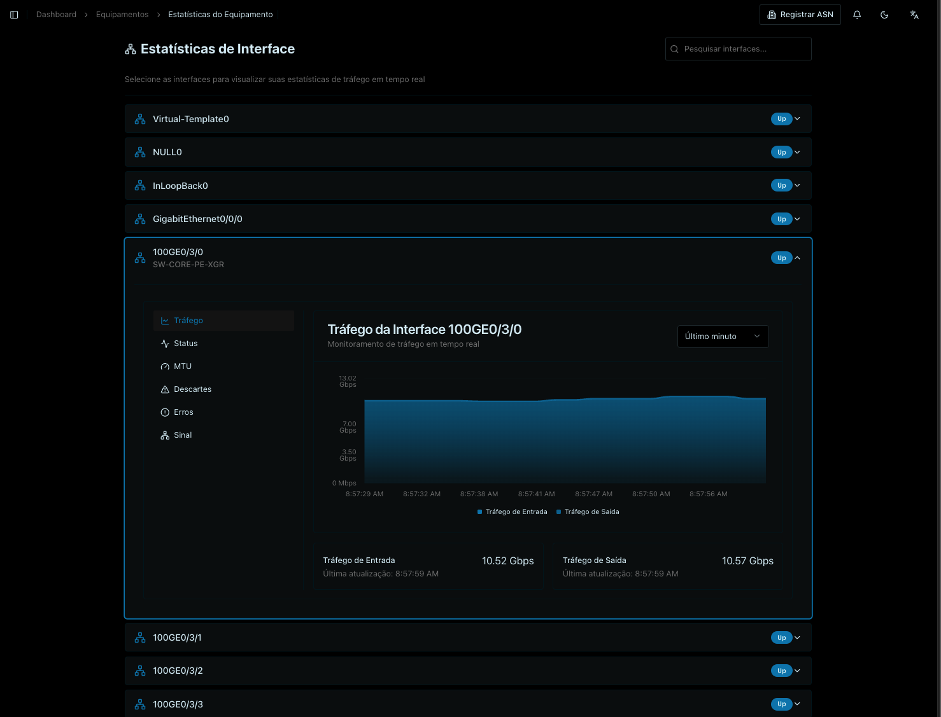Image resolution: width=941 pixels, height=717 pixels.
Task: Click the Tráfego de Entrada legend marker
Action: (479, 512)
